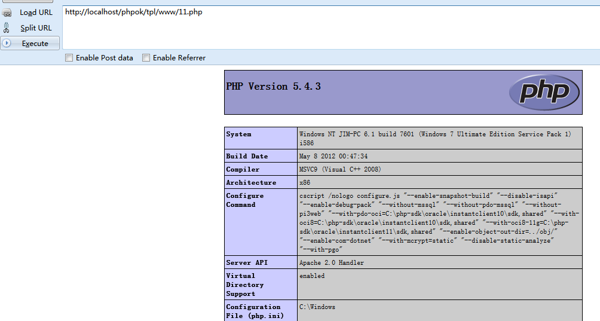This screenshot has height=321, width=600.
Task: Focus the URL text field
Action: click(331, 27)
